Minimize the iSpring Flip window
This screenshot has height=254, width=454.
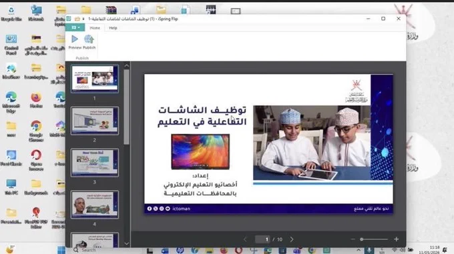click(368, 19)
